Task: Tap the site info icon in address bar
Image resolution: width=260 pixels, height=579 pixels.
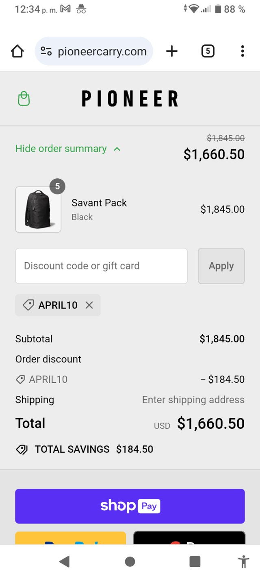Action: 46,51
